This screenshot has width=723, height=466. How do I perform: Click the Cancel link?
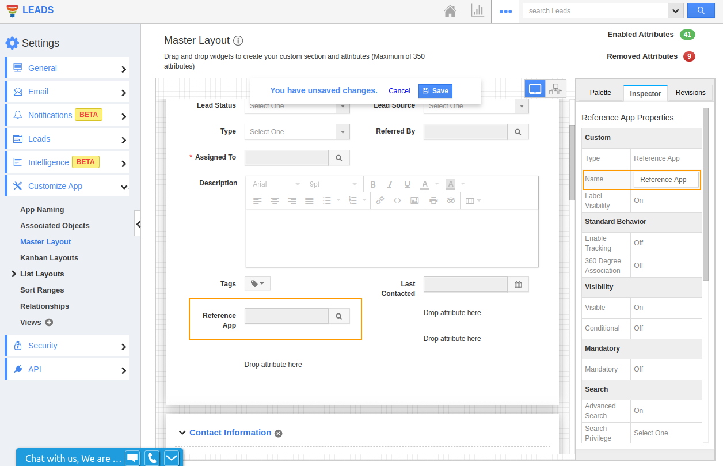tap(399, 91)
